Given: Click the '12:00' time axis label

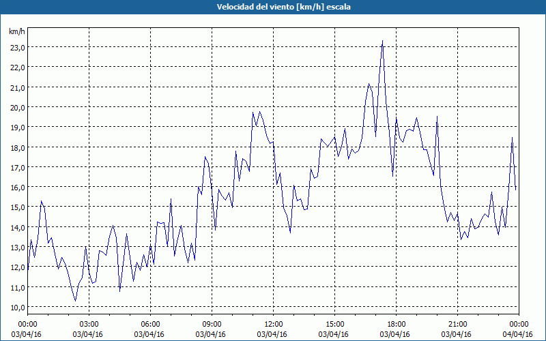Looking at the screenshot, I should pos(274,325).
